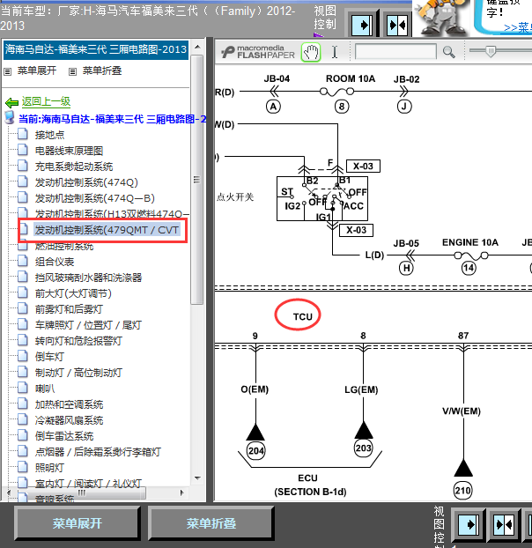Click sidebar vertical scrollbar thumb
This screenshot has height=548, width=532.
point(197,180)
